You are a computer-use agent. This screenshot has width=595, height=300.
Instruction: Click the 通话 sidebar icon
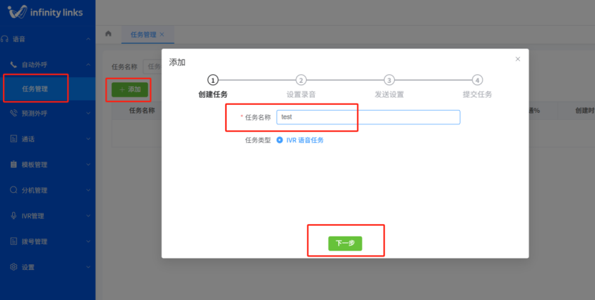click(x=14, y=139)
